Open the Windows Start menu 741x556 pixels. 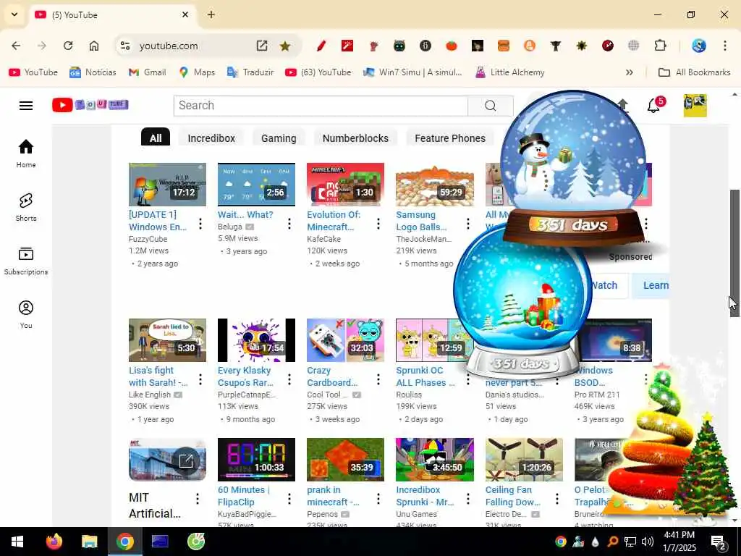17,542
